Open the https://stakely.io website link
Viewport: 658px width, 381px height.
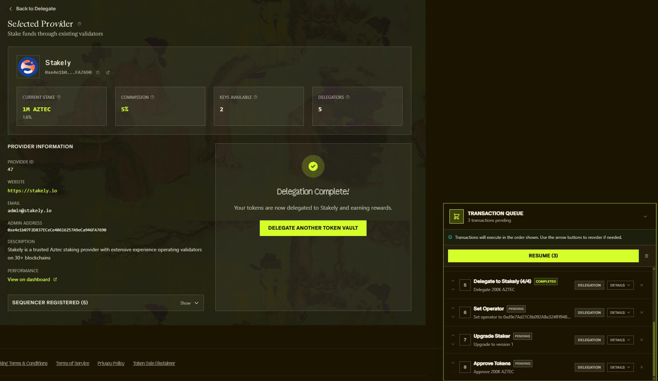point(32,190)
